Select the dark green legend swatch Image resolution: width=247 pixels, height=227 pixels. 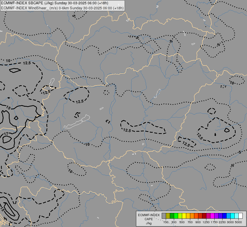[172, 216]
